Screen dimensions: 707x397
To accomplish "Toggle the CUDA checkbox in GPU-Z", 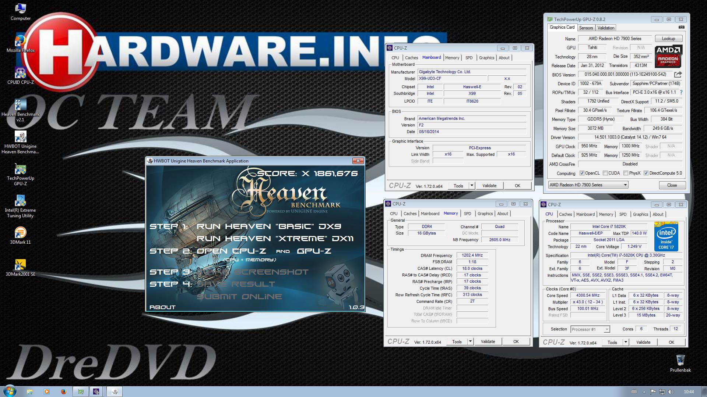I will tap(605, 173).
